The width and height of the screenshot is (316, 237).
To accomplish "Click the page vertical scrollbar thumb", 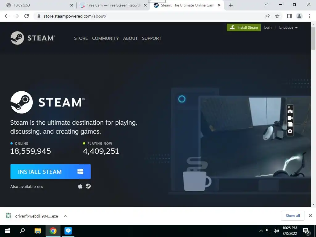I will tap(313, 38).
